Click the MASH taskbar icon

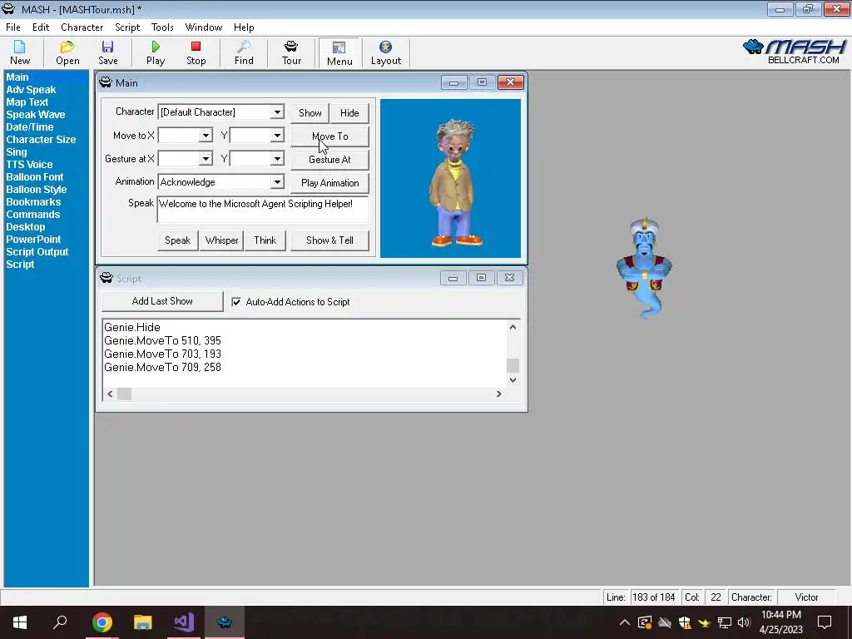click(x=225, y=622)
